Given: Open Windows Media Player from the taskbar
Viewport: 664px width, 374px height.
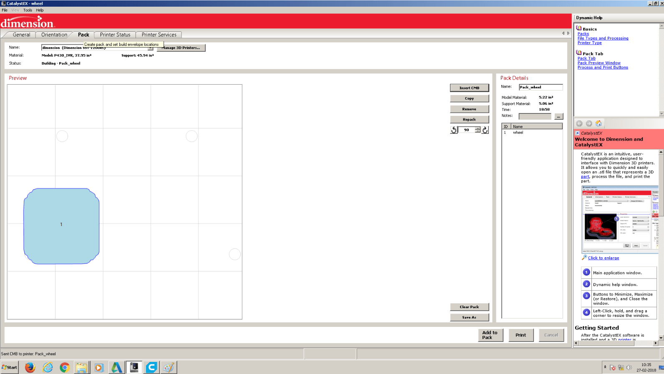Looking at the screenshot, I should (x=99, y=367).
